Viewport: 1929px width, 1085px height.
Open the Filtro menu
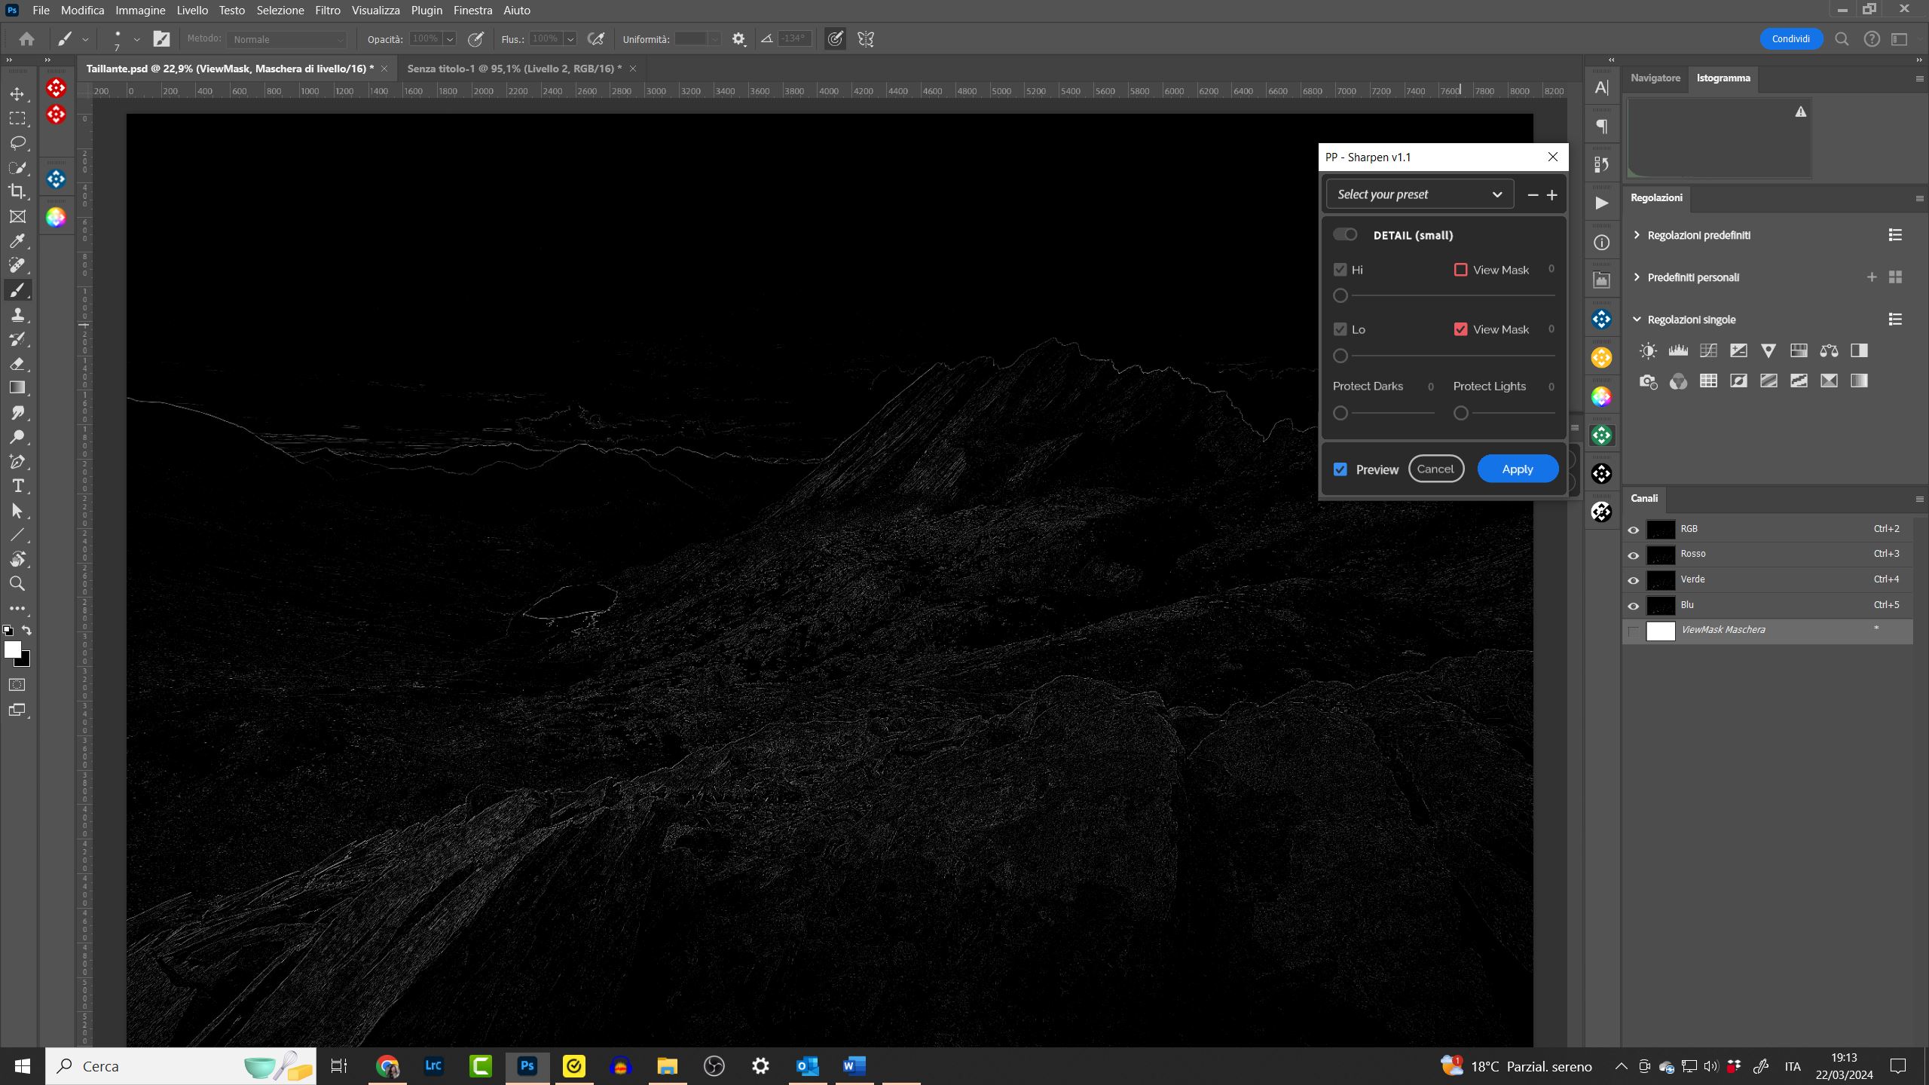(326, 9)
